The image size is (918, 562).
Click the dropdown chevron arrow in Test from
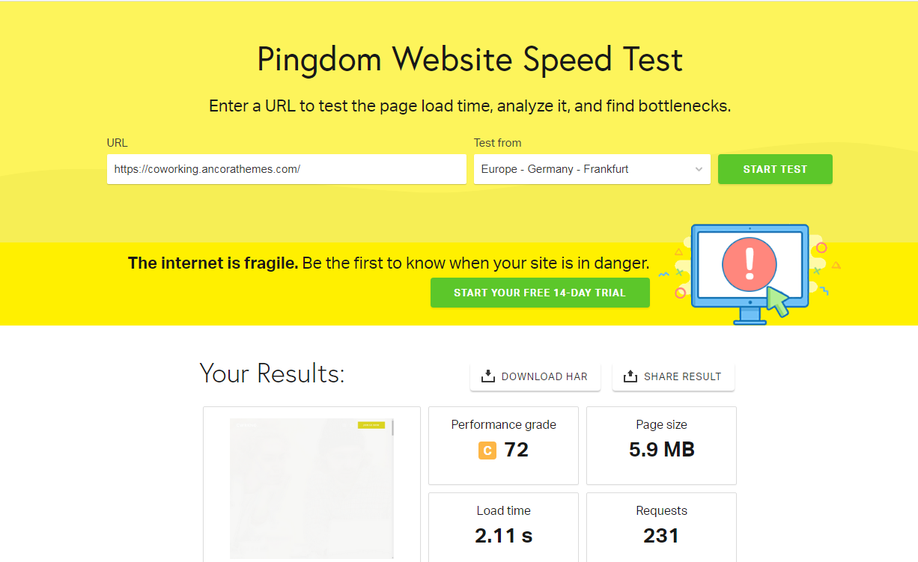coord(699,169)
